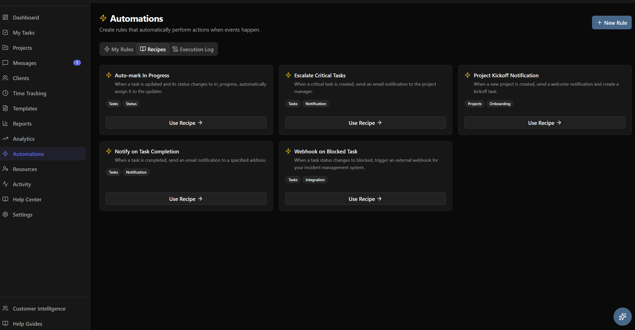Open Templates from the sidebar

coord(25,108)
